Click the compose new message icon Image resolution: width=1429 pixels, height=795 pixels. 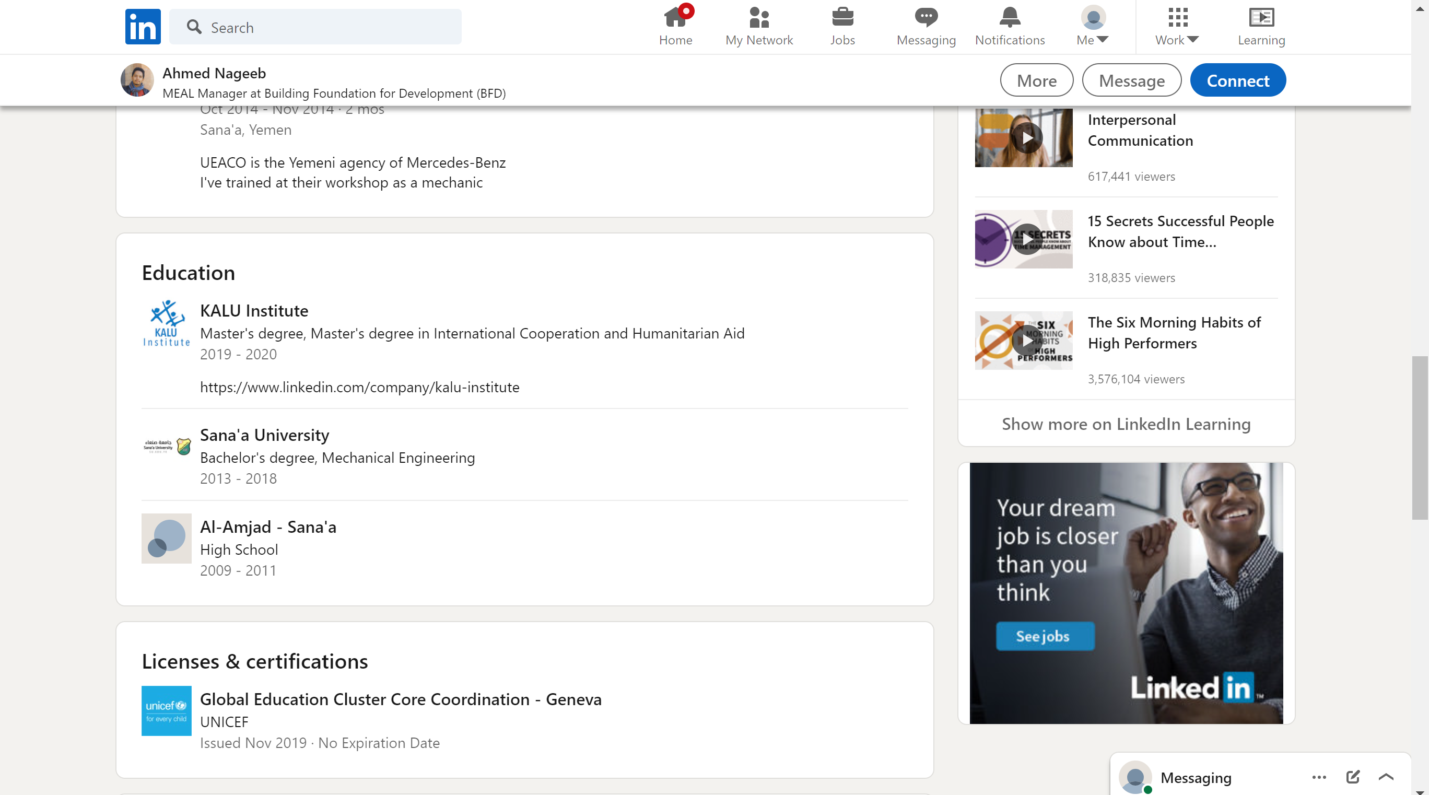click(1352, 776)
